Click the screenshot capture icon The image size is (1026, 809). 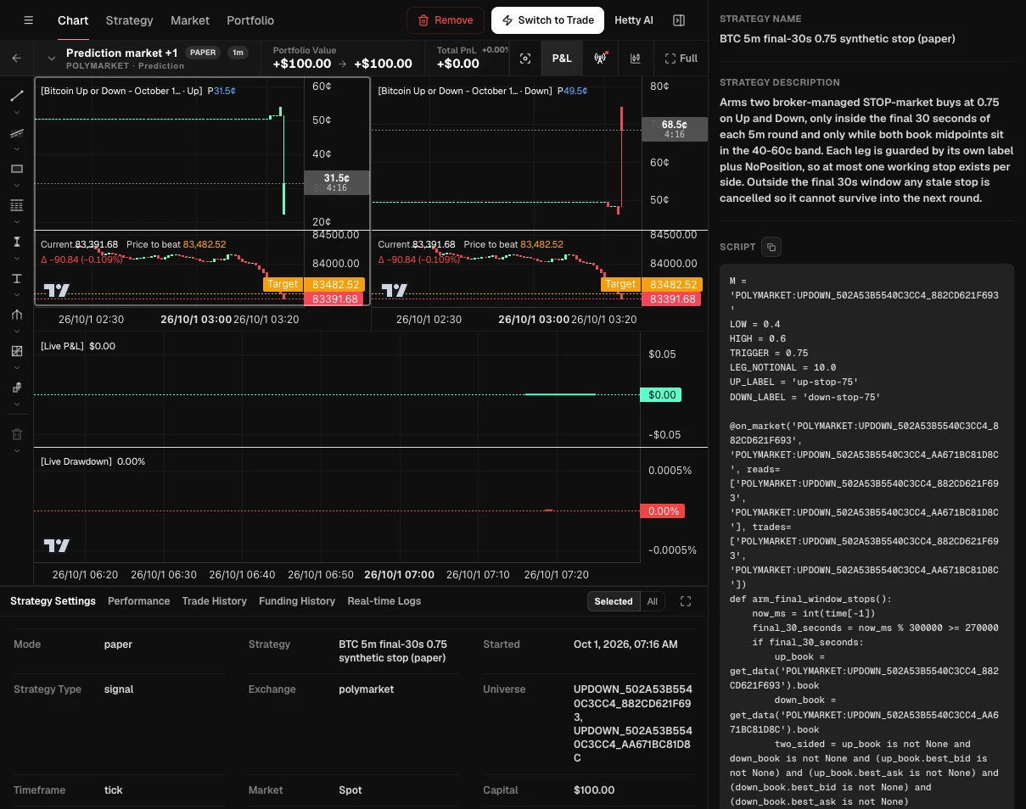[525, 59]
